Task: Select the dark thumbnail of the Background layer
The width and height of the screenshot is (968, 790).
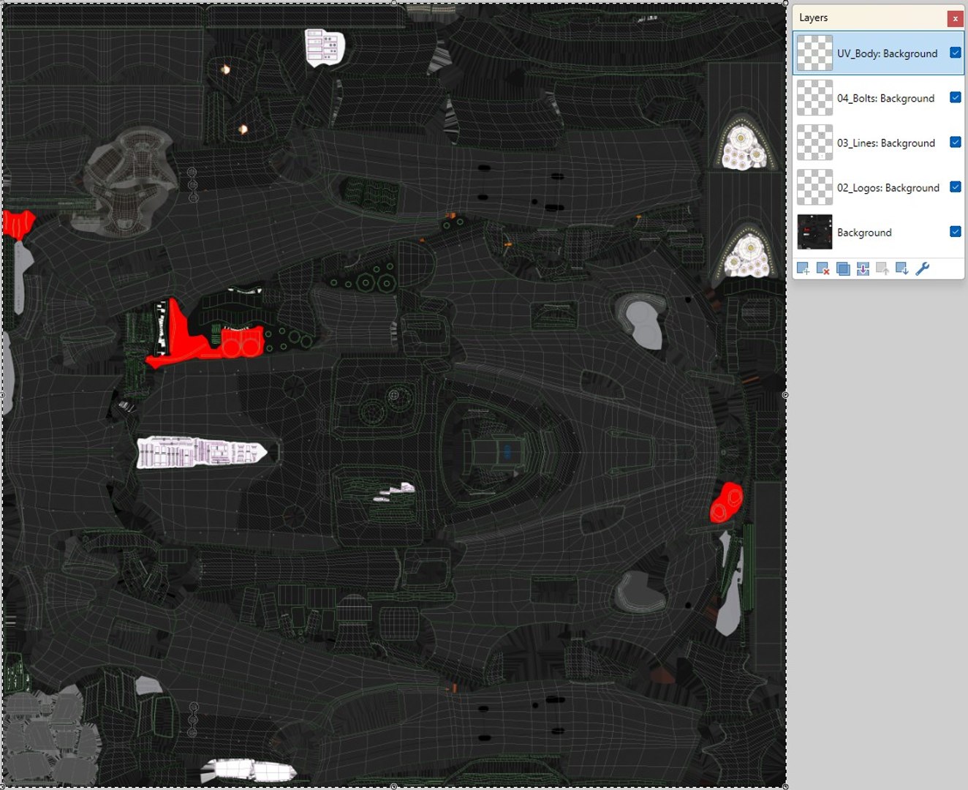Action: tap(814, 232)
